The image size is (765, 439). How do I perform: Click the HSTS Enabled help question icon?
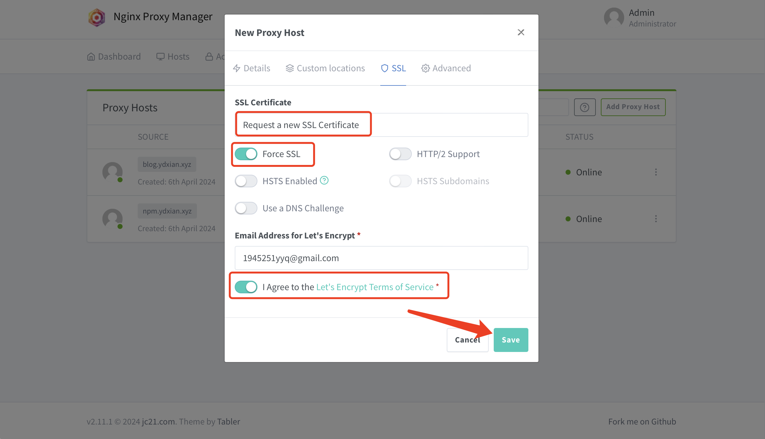pyautogui.click(x=324, y=180)
